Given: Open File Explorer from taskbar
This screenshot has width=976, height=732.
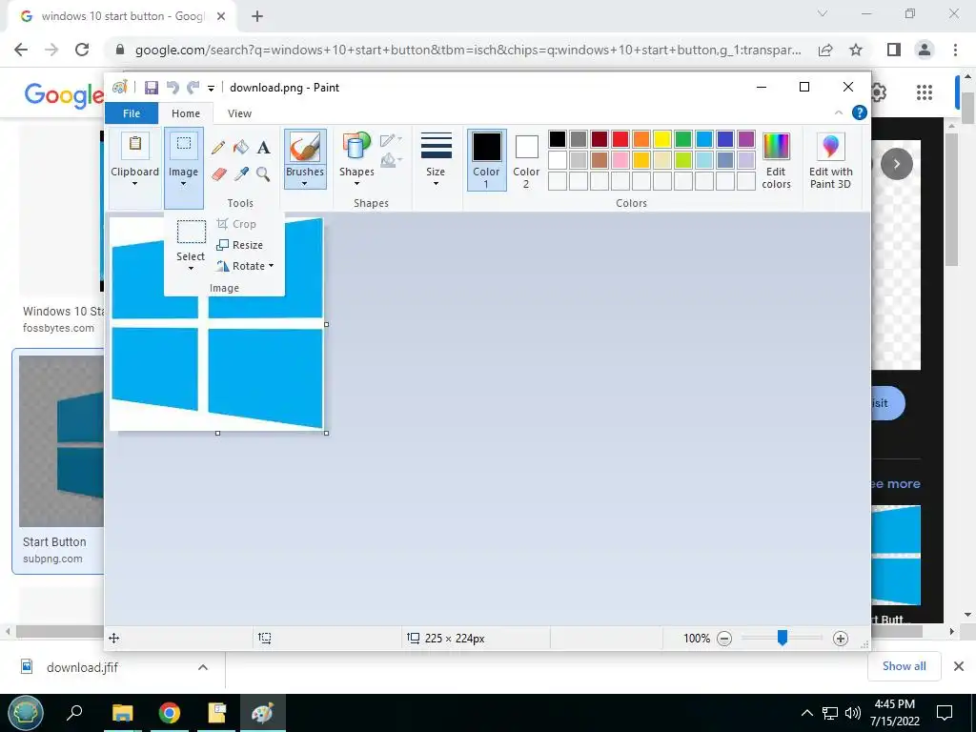Looking at the screenshot, I should pyautogui.click(x=123, y=713).
